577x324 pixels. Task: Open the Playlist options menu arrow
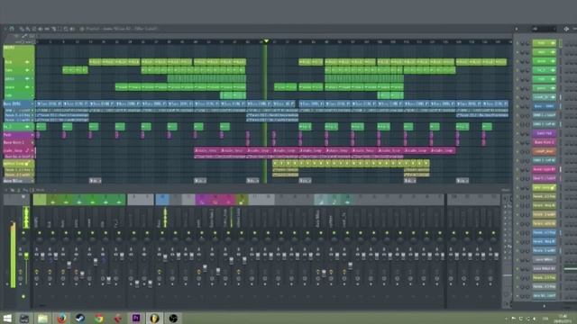5,28
